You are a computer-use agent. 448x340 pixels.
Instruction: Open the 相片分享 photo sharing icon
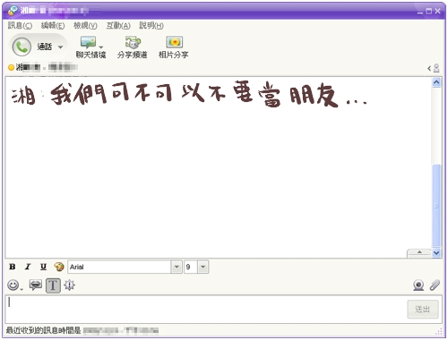[x=174, y=42]
